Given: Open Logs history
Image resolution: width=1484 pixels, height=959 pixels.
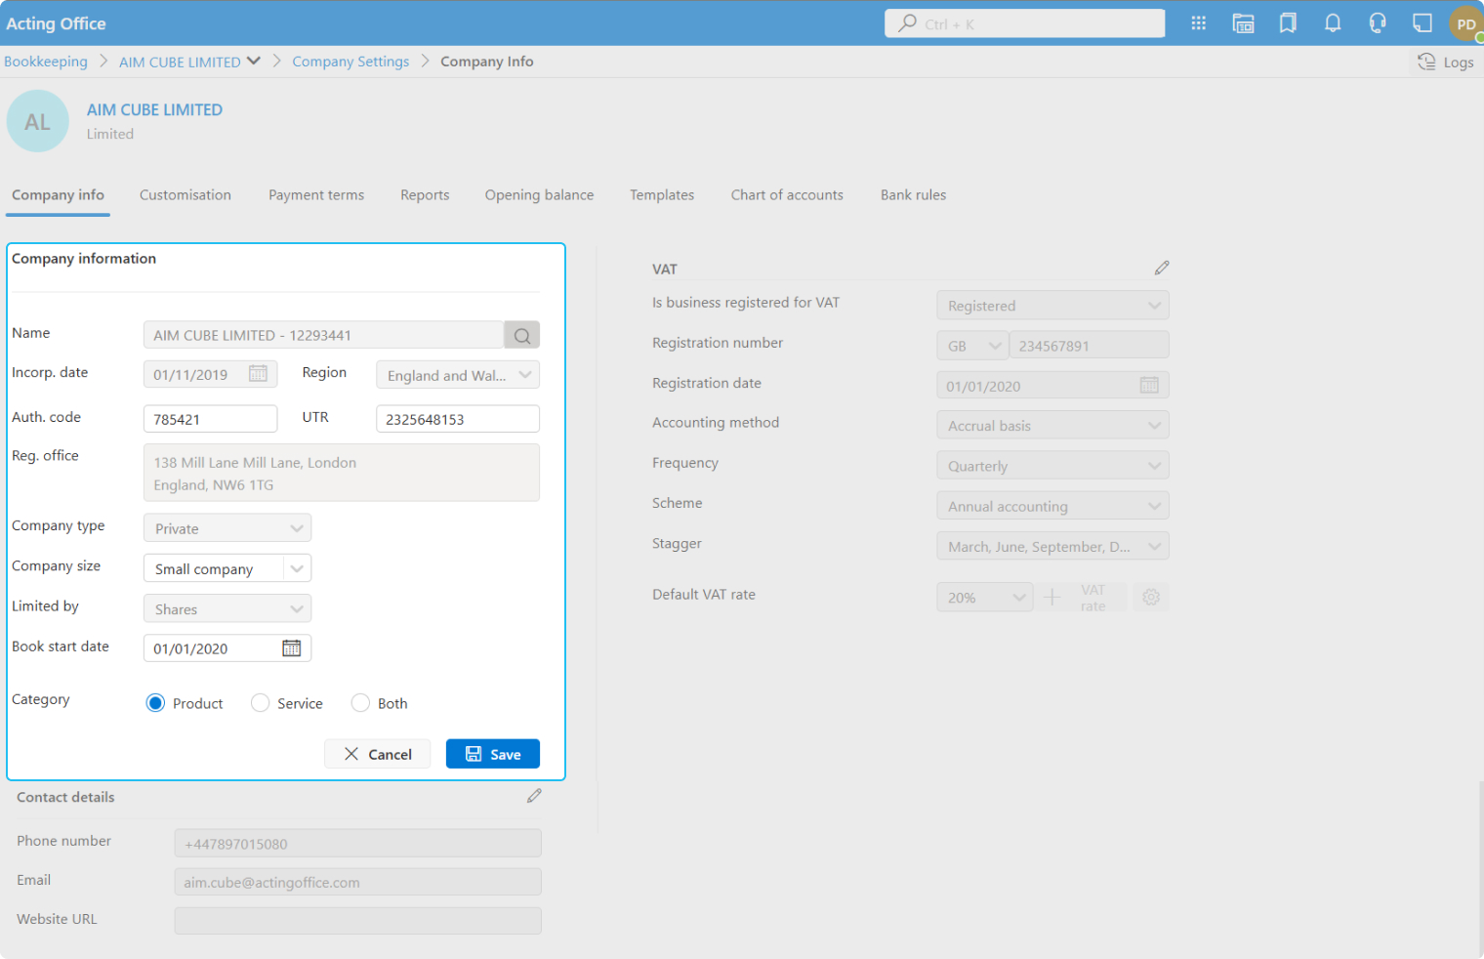Looking at the screenshot, I should click(1445, 62).
